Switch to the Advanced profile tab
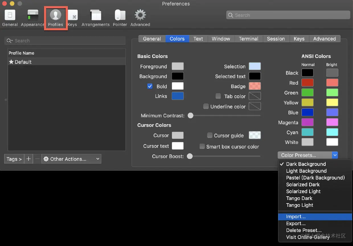The image size is (353, 246). click(325, 39)
